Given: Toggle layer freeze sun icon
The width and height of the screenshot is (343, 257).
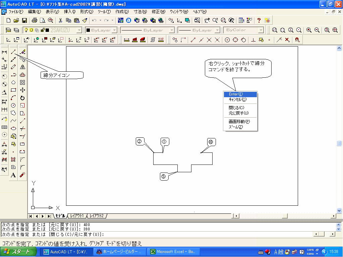Looking at the screenshot, I should point(31,30).
